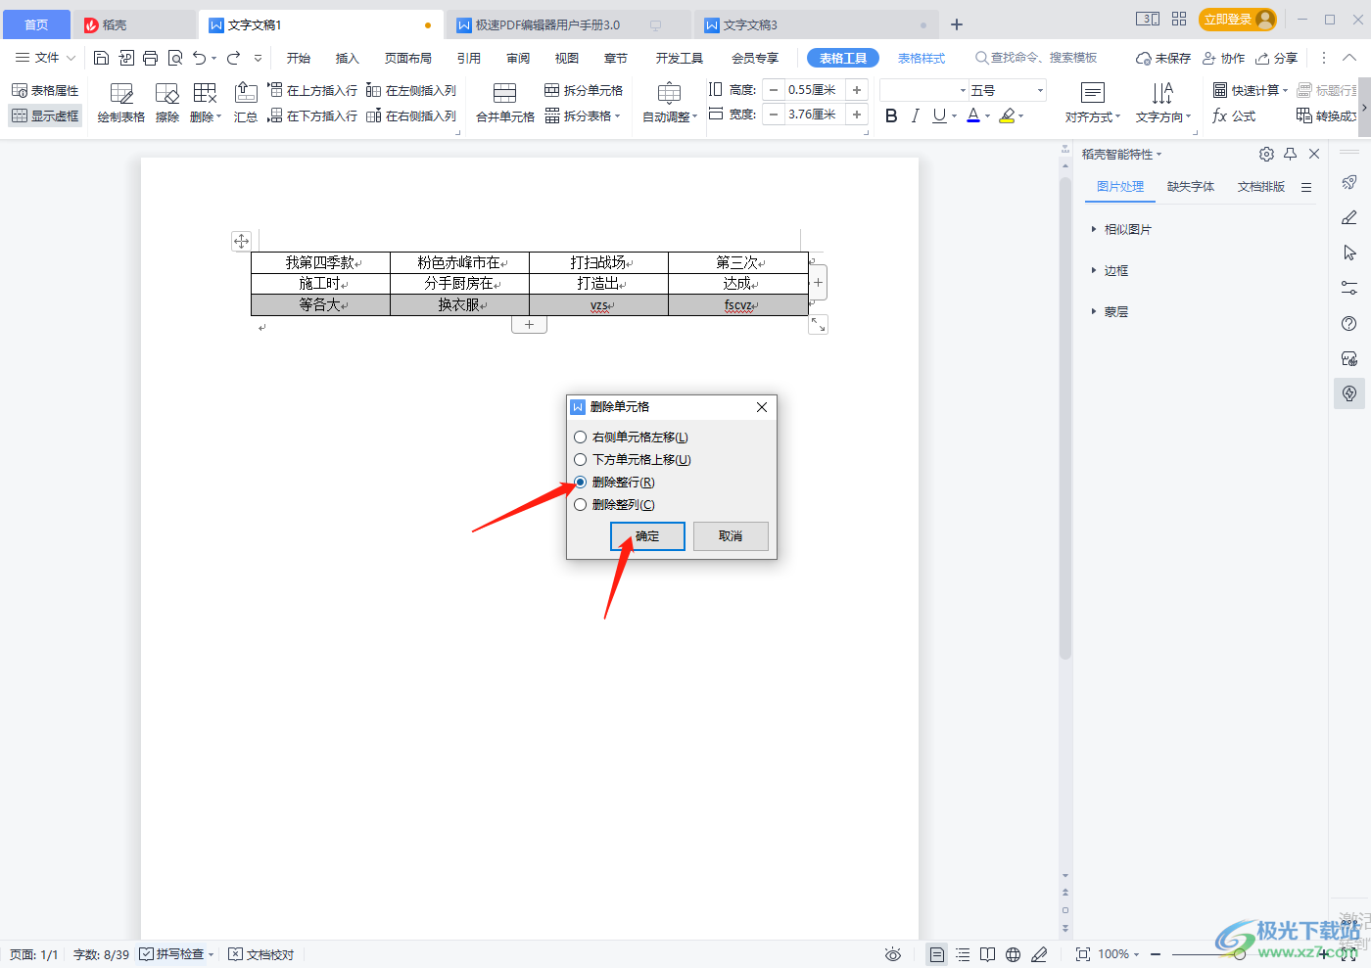The width and height of the screenshot is (1371, 968).
Task: Click the Save icon in quick access toolbar
Action: pyautogui.click(x=101, y=58)
